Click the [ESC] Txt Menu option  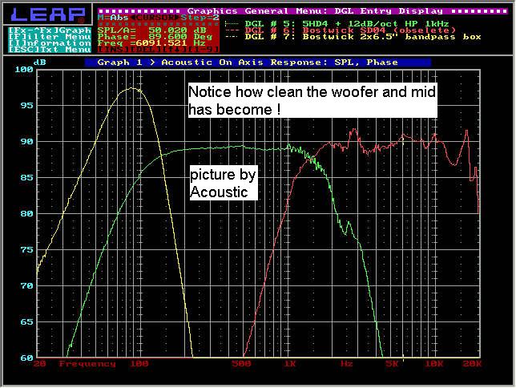tap(50, 50)
